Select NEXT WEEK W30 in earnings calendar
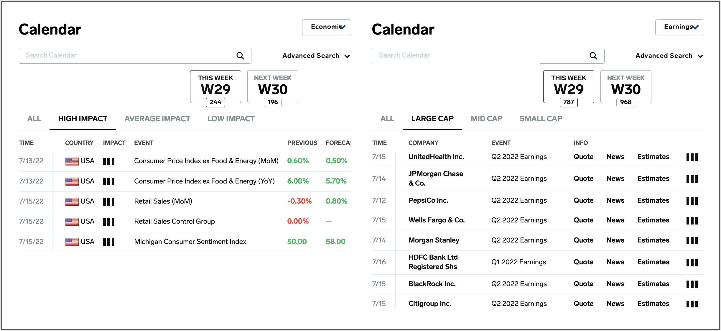The width and height of the screenshot is (721, 331). point(625,86)
